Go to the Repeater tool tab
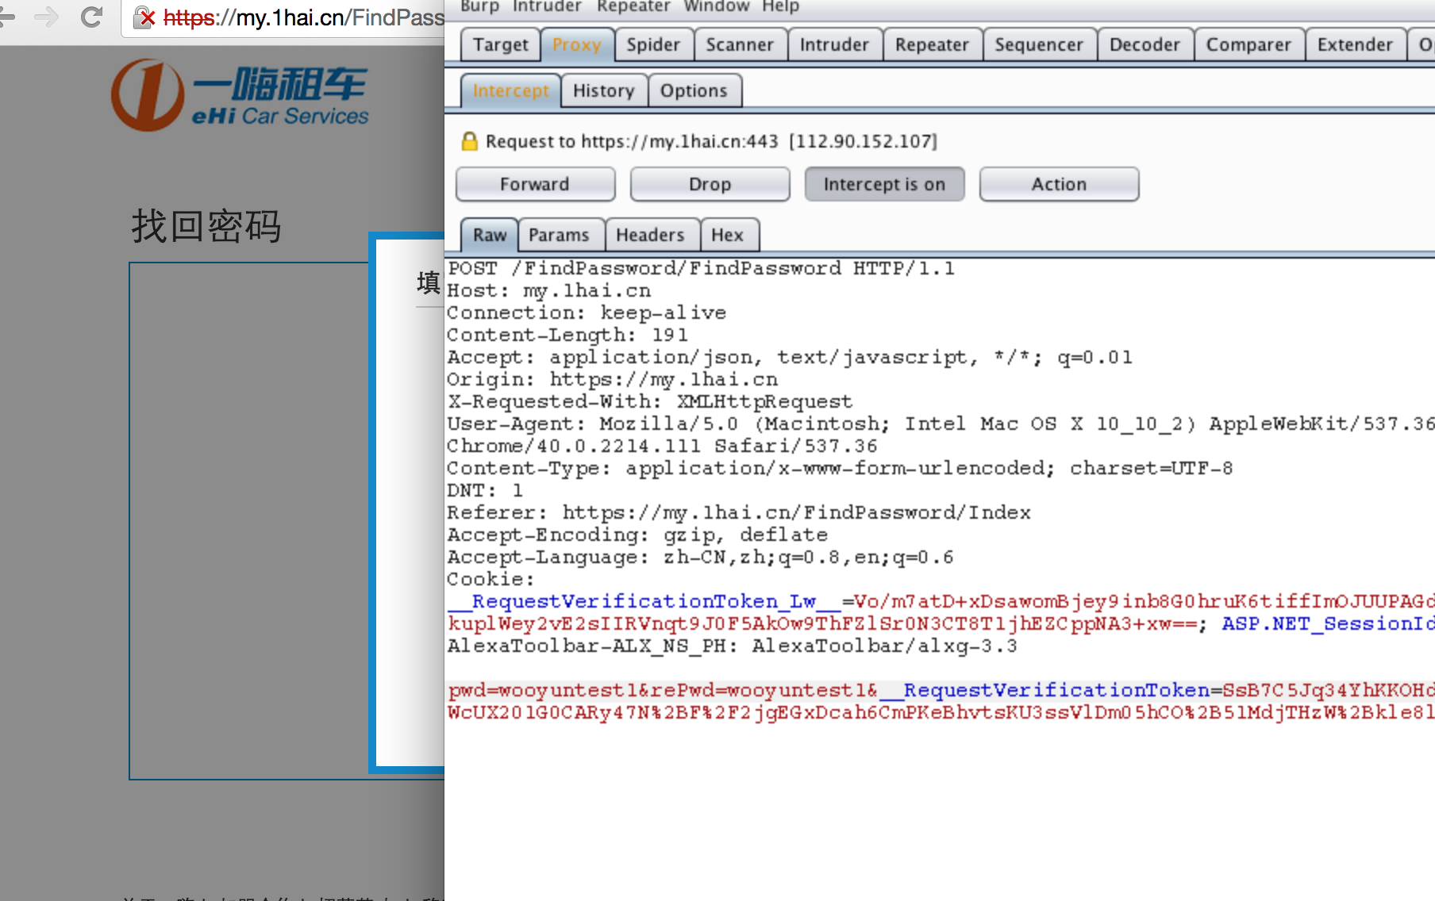This screenshot has height=901, width=1435. [x=932, y=44]
